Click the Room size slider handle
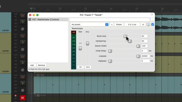The image size is (182, 102). (x=125, y=36)
